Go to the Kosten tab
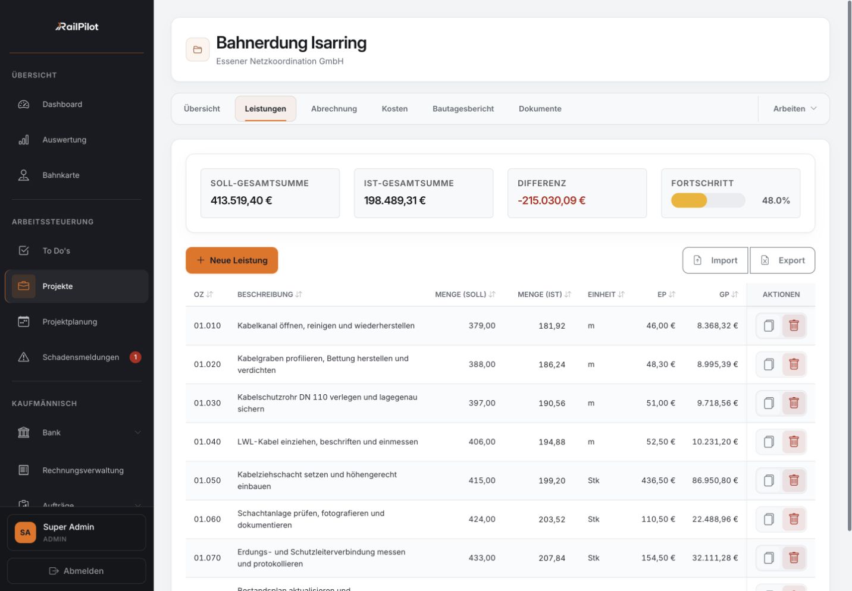This screenshot has height=591, width=852. (x=394, y=109)
